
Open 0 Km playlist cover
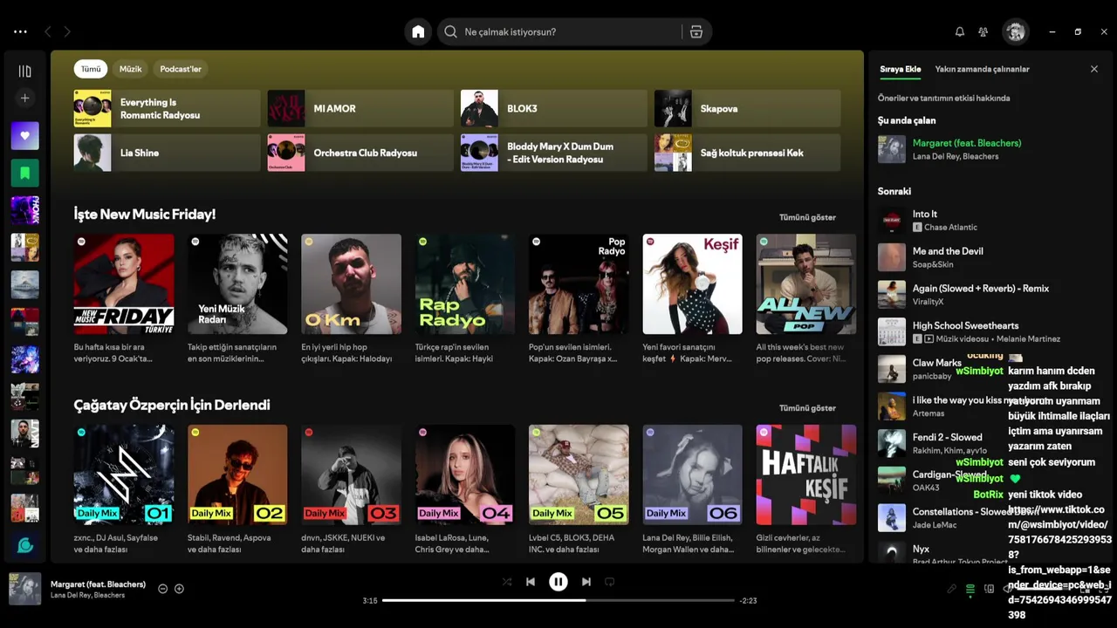coord(352,283)
